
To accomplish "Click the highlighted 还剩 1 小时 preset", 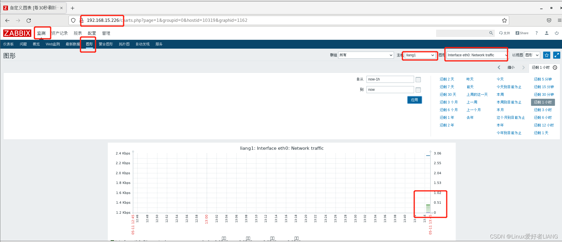I will pyautogui.click(x=543, y=102).
